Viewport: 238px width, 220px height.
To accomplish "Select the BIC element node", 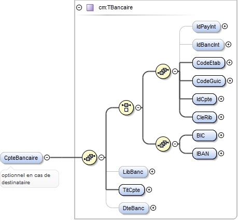I will click(204, 135).
